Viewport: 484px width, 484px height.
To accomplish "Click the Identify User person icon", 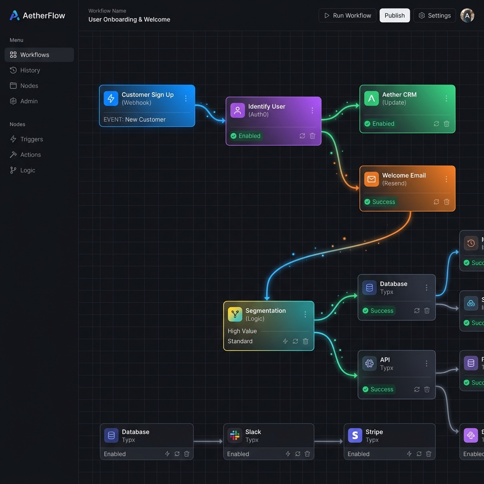I will 237,110.
